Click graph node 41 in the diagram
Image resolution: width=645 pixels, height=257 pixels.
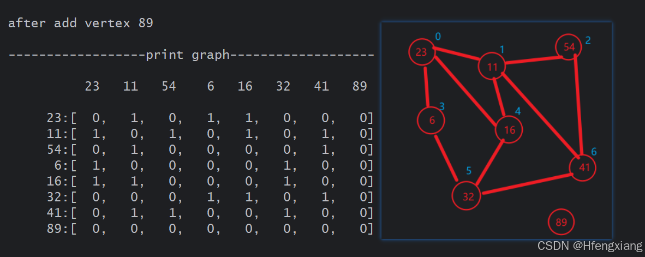click(583, 168)
